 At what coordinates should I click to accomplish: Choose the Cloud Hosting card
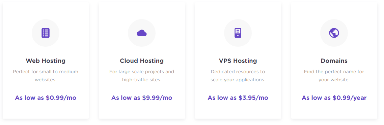142,61
